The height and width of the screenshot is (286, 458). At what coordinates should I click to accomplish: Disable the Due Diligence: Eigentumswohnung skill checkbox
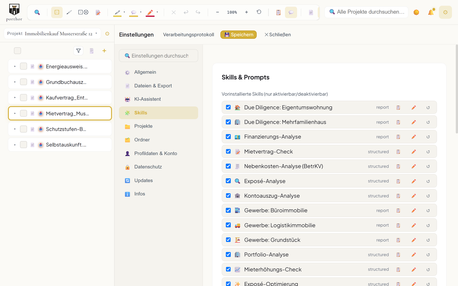tap(228, 107)
